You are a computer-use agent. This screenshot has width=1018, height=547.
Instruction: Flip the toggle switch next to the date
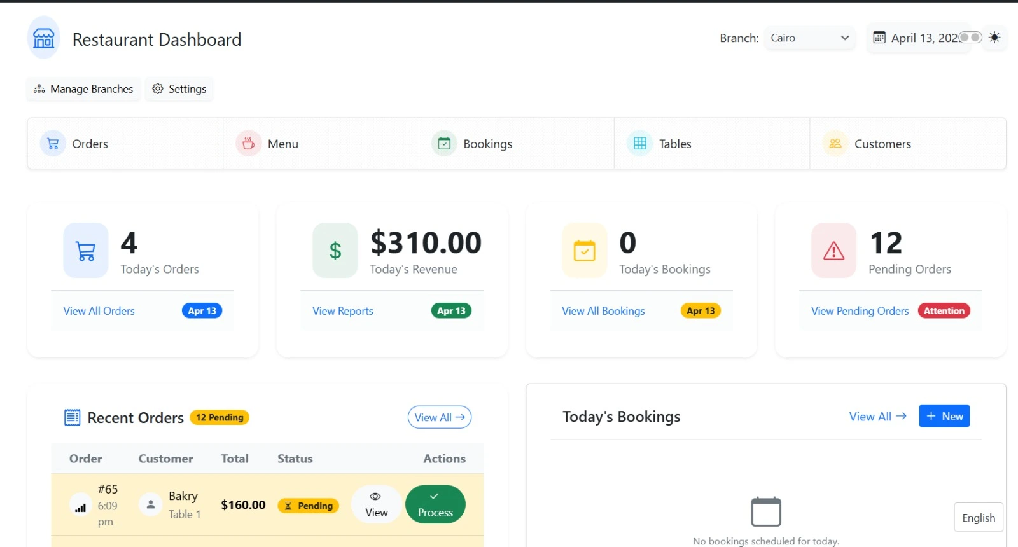pyautogui.click(x=971, y=38)
